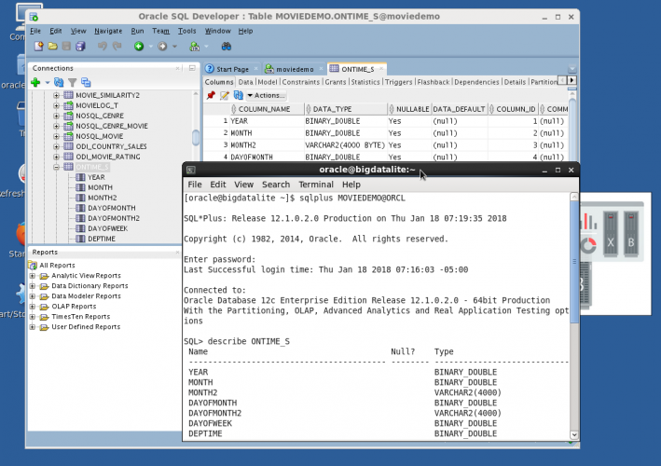The width and height of the screenshot is (661, 466).
Task: Open the Team menu
Action: pos(160,31)
